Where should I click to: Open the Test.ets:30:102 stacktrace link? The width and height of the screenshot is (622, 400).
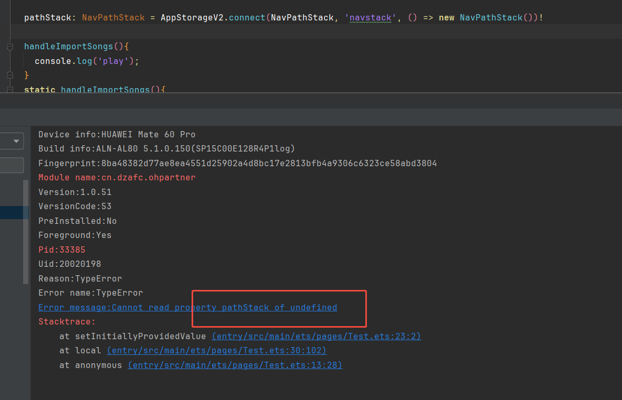pos(216,350)
